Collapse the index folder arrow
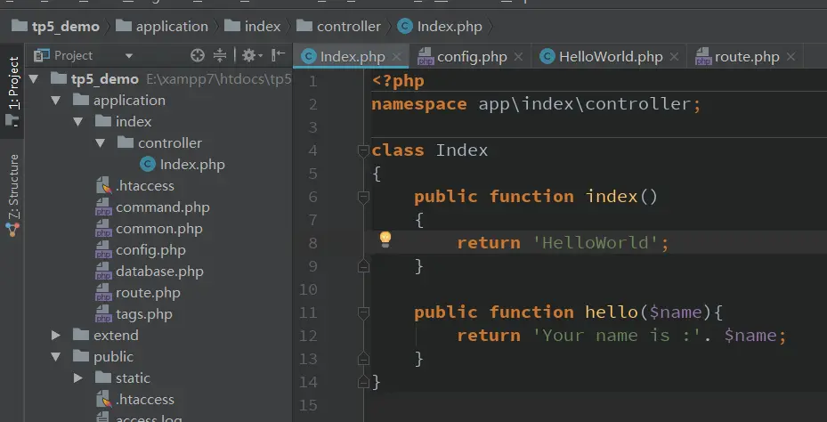The height and width of the screenshot is (422, 827). tap(78, 122)
